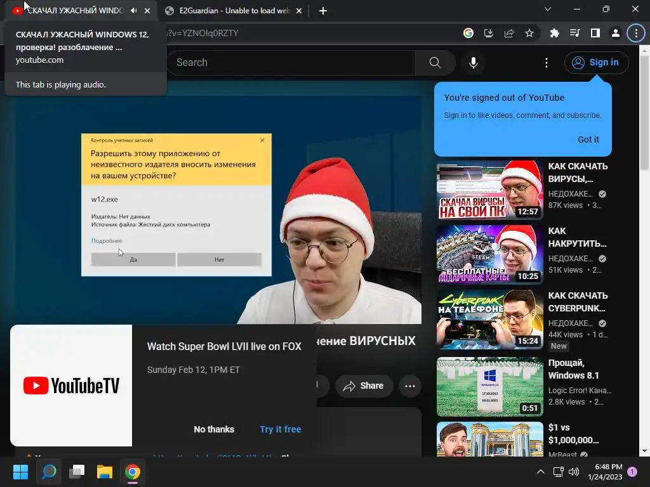
Task: Click Try it free for YouTube TV
Action: pyautogui.click(x=281, y=429)
